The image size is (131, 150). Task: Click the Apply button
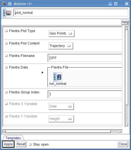(x=8, y=144)
